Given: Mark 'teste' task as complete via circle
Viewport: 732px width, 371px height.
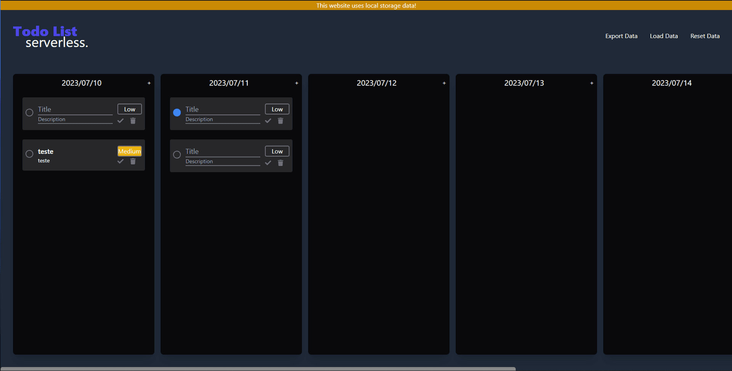Looking at the screenshot, I should tap(29, 154).
